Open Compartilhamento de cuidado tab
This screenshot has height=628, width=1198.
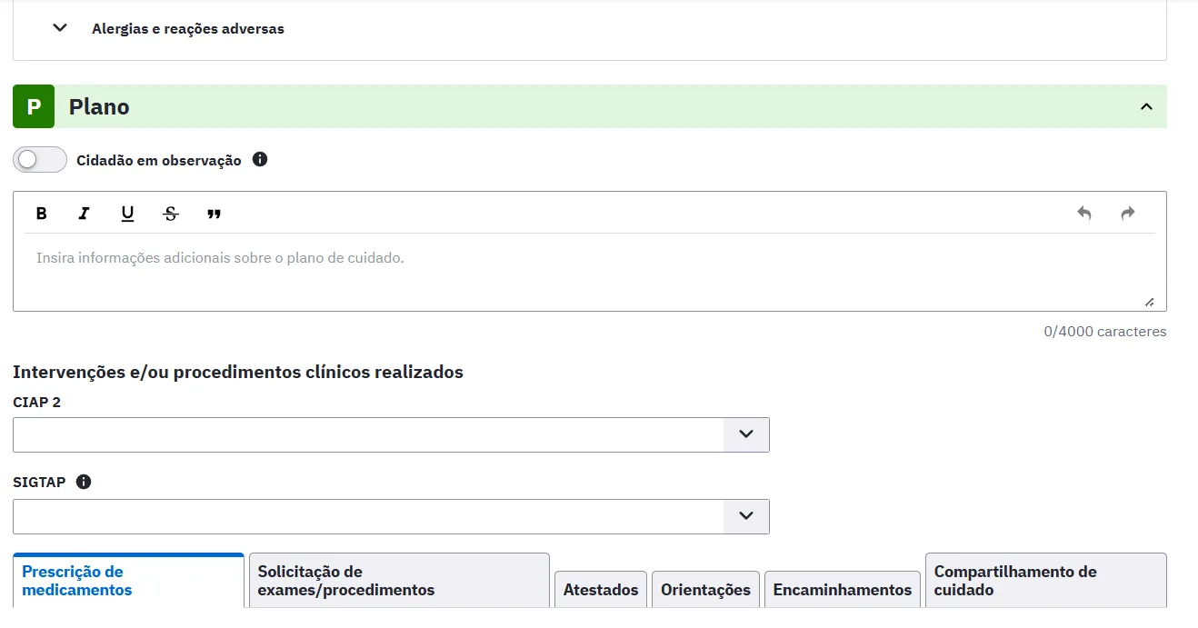tap(1046, 581)
